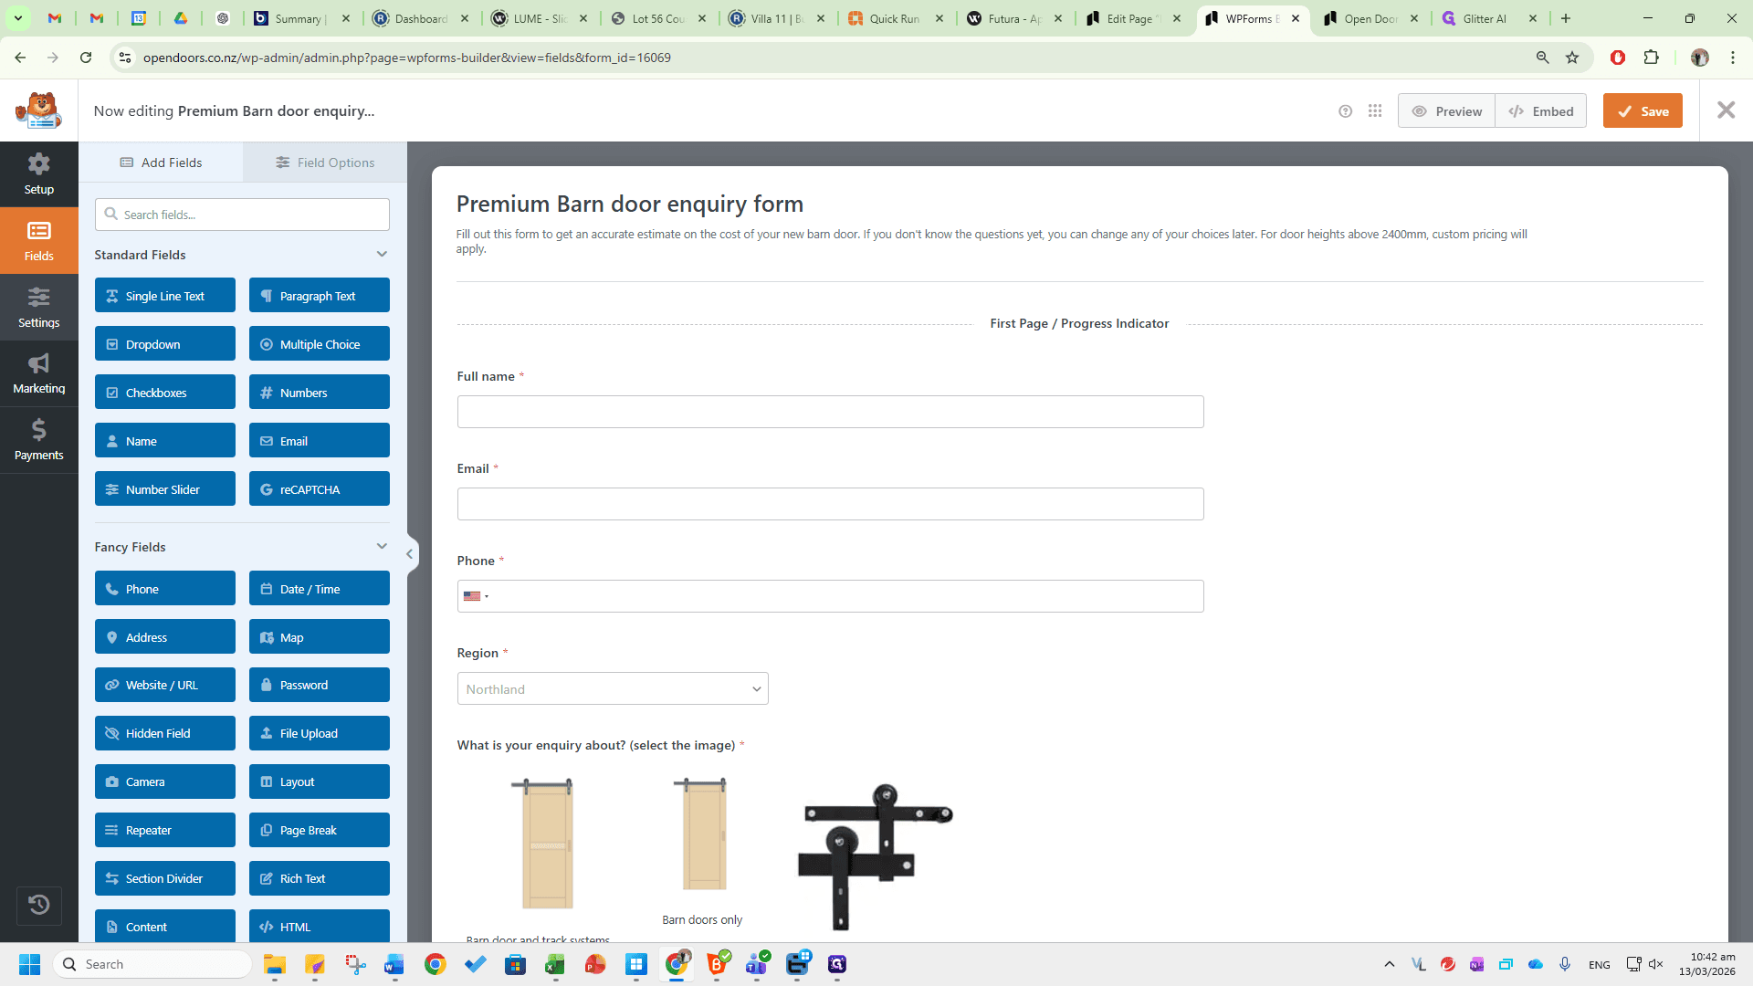This screenshot has width=1753, height=986.
Task: Select the black track hardware image
Action: click(875, 856)
